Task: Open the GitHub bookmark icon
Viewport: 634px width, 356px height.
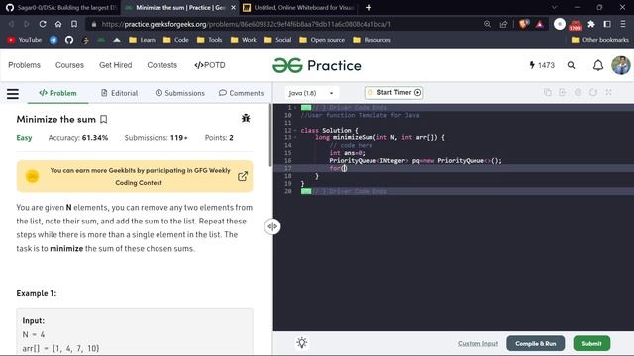Action: pos(69,40)
